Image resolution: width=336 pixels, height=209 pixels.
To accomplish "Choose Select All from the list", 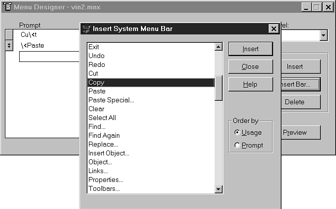I will [102, 118].
